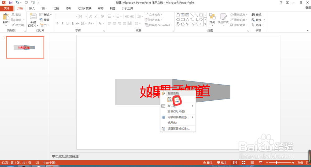Open Shape Outline (形状轮廓) options

239,20
